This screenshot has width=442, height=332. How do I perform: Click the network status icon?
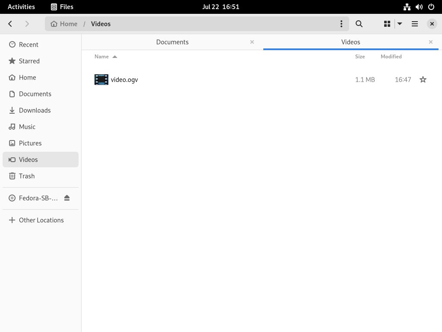pos(407,7)
